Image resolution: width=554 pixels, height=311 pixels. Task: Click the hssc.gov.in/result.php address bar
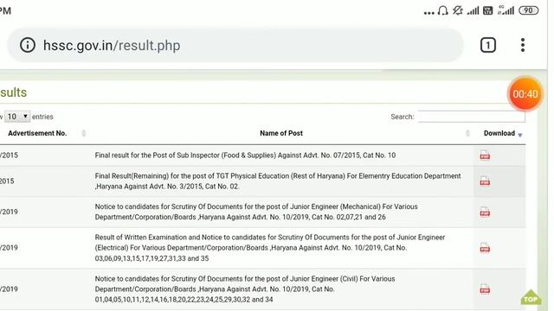tap(235, 45)
